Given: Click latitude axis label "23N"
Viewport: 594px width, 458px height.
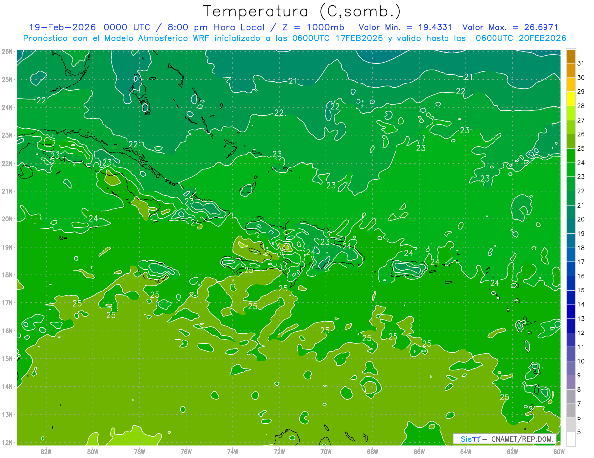Looking at the screenshot, I should pos(7,135).
